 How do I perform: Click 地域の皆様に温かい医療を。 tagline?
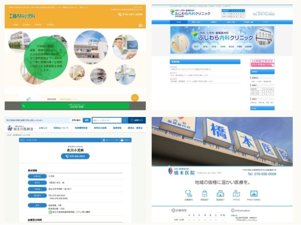(x=223, y=182)
